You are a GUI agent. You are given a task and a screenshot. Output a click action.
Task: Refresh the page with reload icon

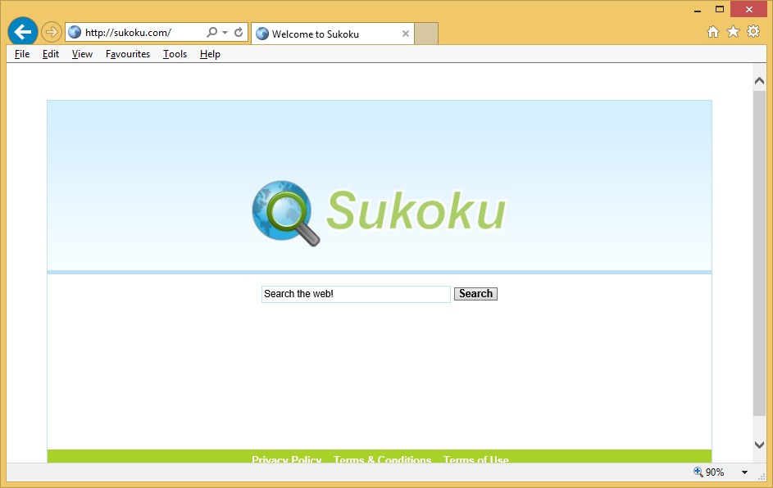239,33
